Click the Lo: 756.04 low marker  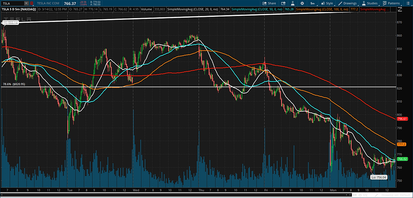coord(378,177)
